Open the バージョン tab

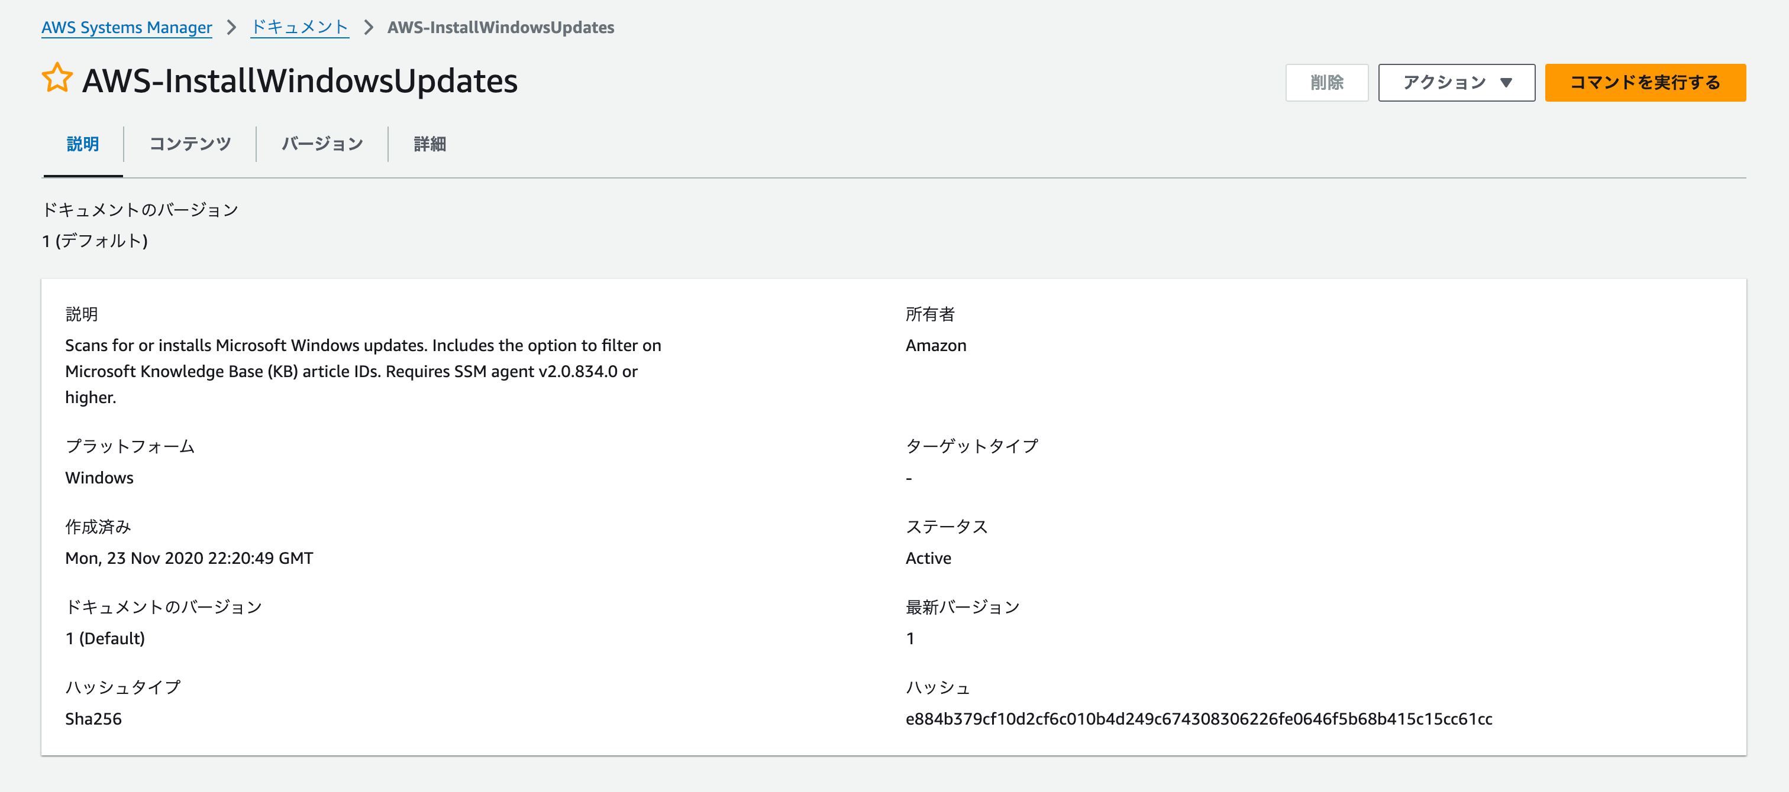point(322,144)
